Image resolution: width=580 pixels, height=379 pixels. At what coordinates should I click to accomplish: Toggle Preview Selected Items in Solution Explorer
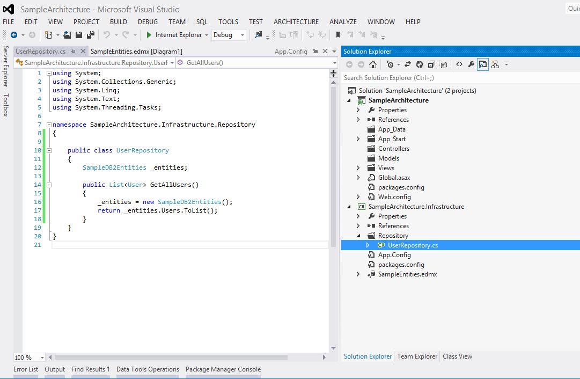(x=483, y=64)
